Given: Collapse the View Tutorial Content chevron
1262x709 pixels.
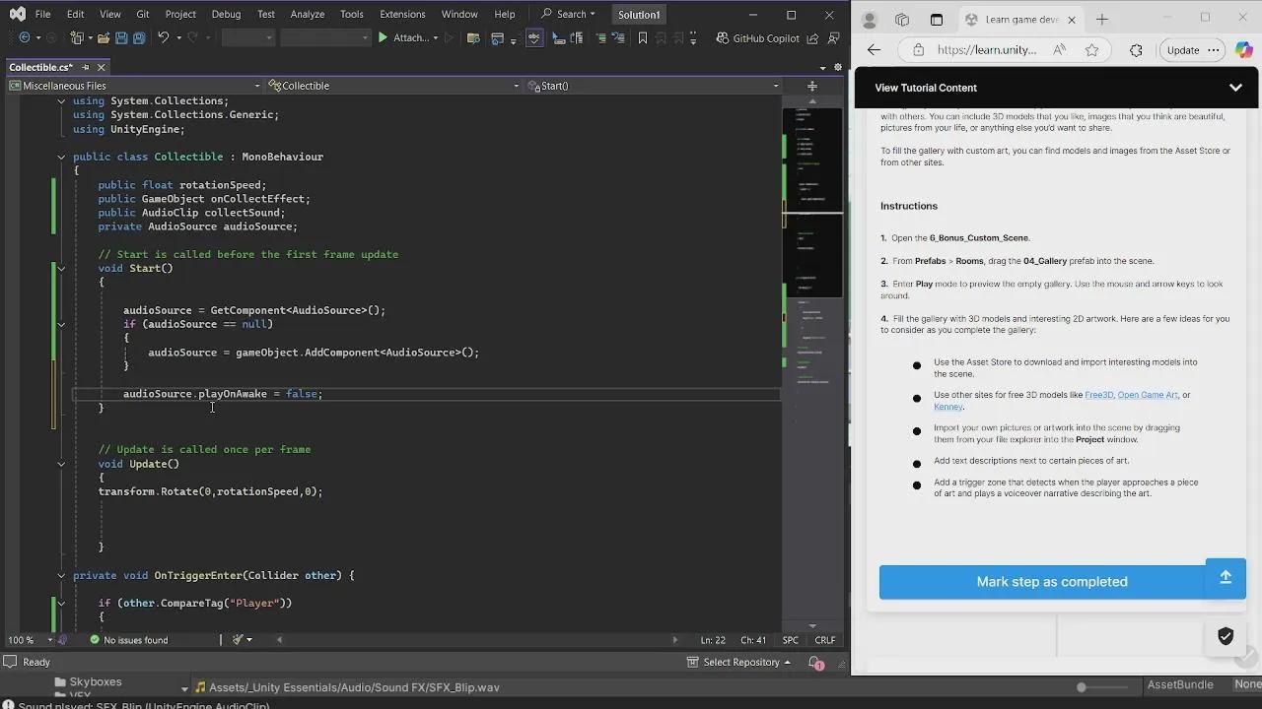Looking at the screenshot, I should point(1235,88).
